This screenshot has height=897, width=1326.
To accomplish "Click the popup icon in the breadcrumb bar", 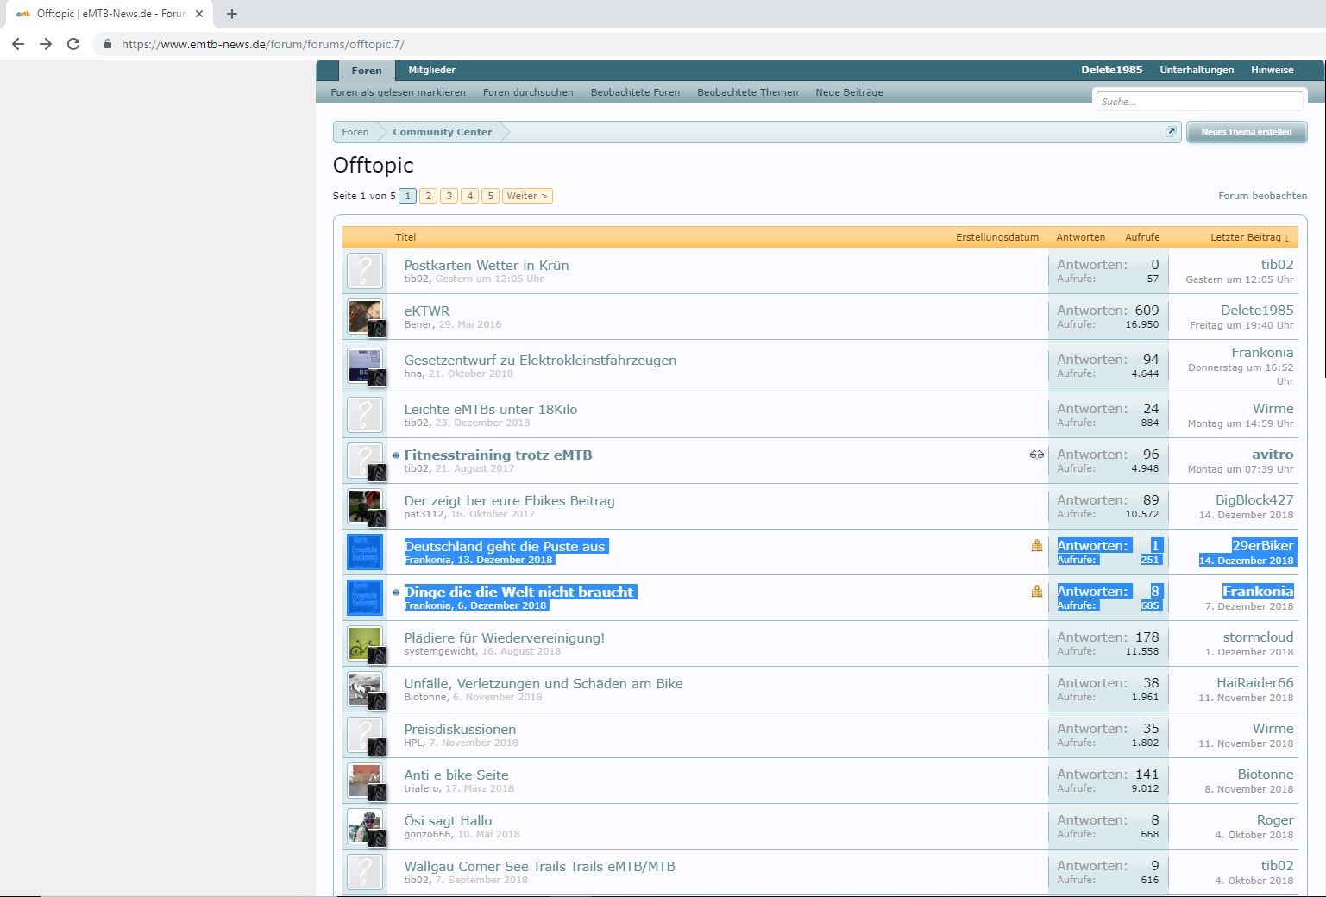I will [1171, 132].
